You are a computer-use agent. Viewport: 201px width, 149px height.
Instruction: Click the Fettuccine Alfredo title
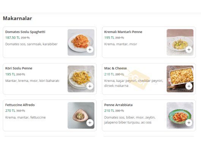[20, 105]
